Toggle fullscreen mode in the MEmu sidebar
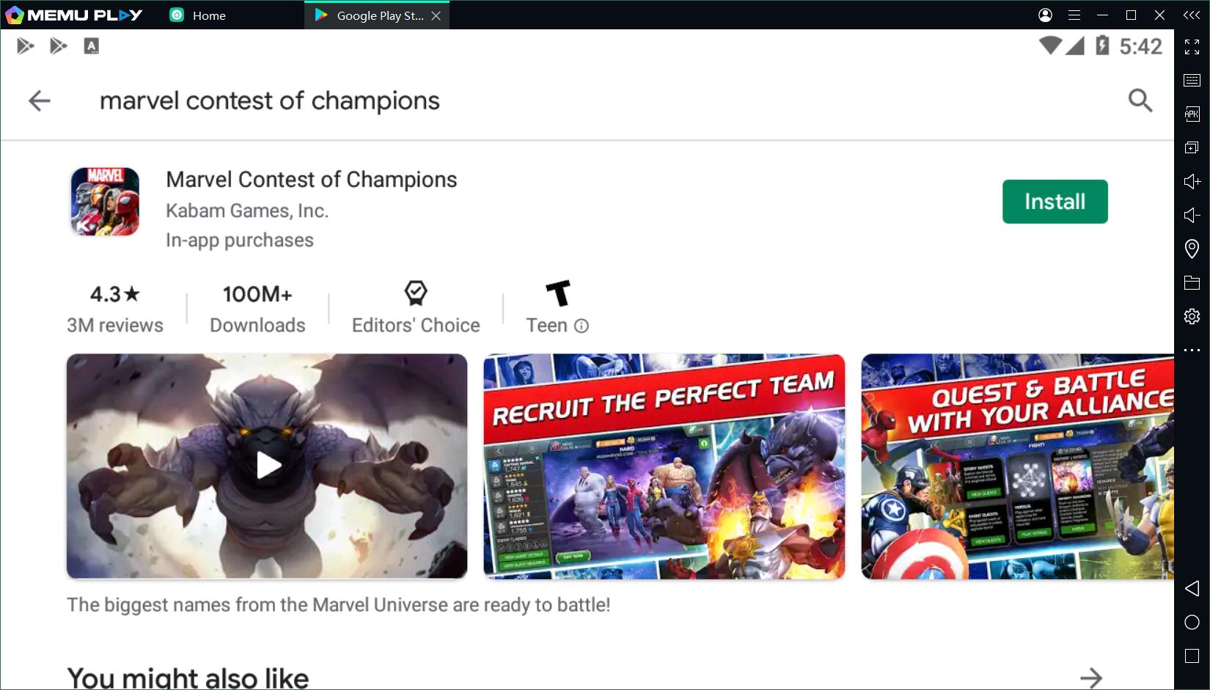 pyautogui.click(x=1192, y=47)
